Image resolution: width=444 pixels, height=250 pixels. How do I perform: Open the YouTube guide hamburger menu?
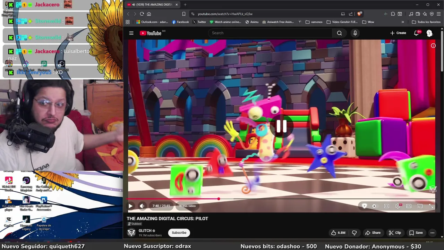pos(131,33)
